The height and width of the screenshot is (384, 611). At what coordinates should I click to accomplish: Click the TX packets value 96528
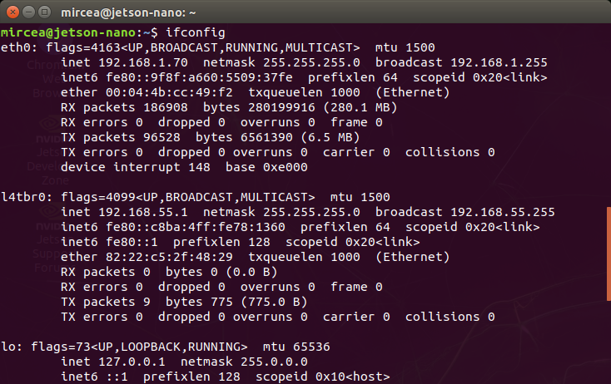pyautogui.click(x=161, y=137)
